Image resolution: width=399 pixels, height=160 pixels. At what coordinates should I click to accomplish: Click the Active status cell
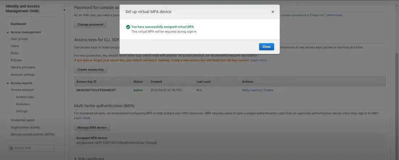coord(138,90)
